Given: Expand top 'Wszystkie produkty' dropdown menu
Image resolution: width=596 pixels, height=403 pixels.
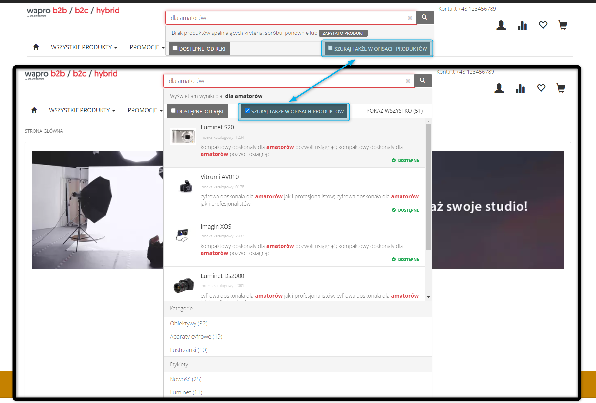Looking at the screenshot, I should tap(84, 47).
